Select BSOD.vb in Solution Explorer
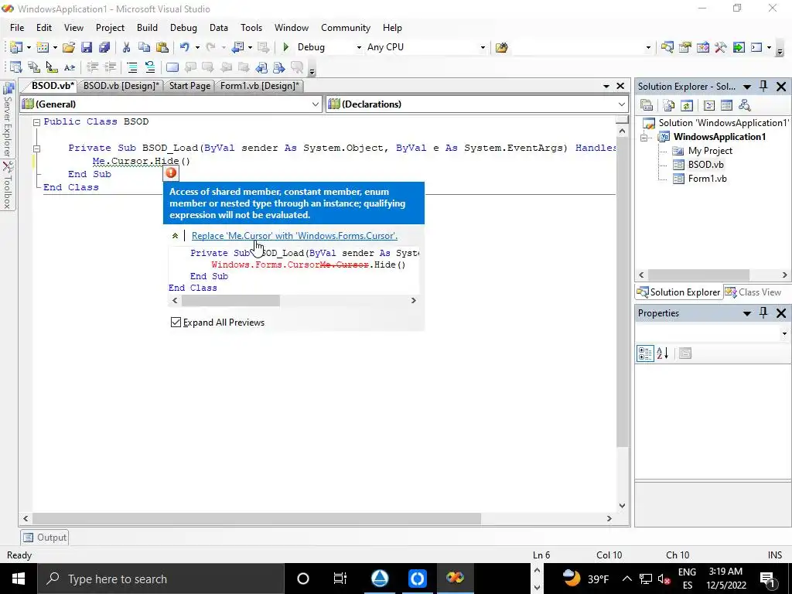Viewport: 792px width, 594px height. coord(705,165)
